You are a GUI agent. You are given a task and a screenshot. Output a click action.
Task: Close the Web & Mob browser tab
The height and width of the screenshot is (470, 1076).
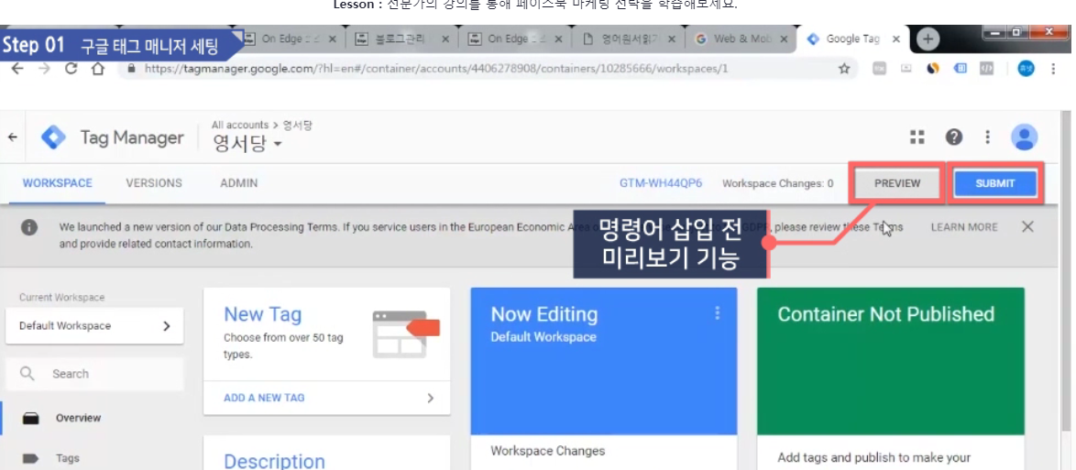784,39
